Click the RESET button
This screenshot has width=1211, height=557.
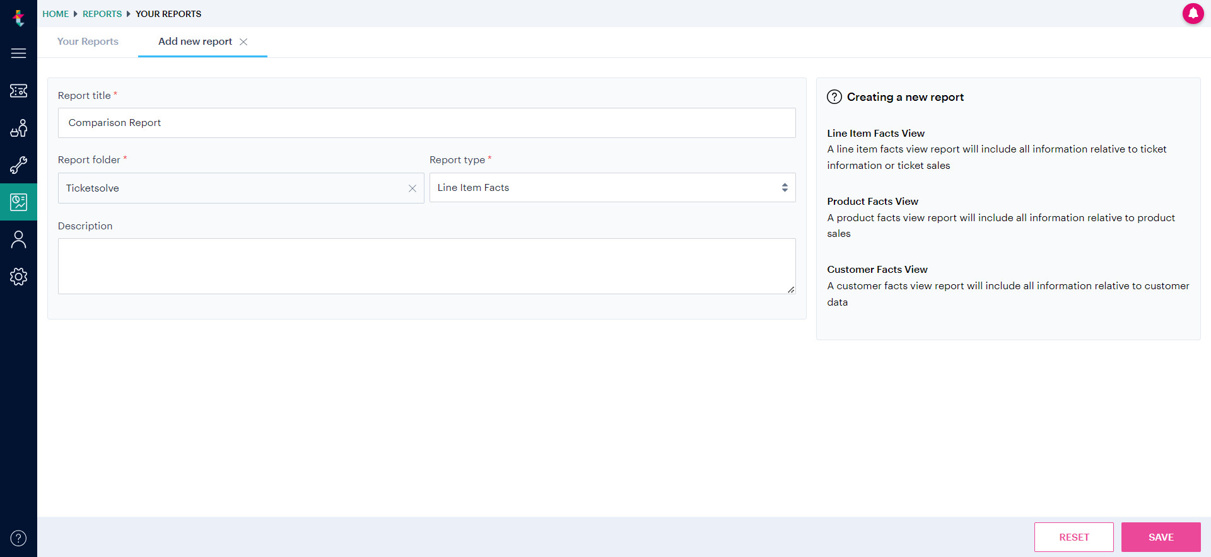pyautogui.click(x=1074, y=537)
